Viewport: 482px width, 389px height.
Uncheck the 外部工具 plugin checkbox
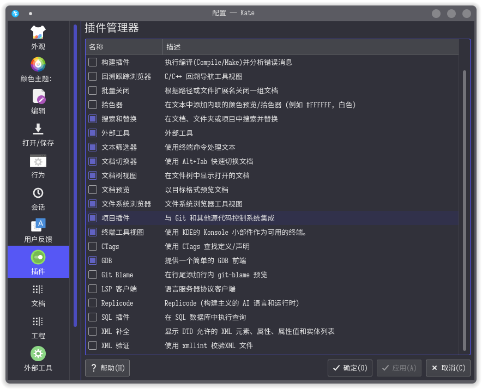click(x=93, y=133)
